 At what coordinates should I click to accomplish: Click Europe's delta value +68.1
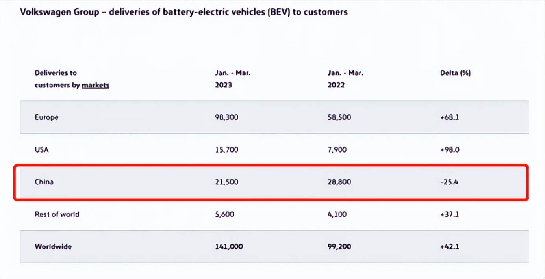click(449, 117)
